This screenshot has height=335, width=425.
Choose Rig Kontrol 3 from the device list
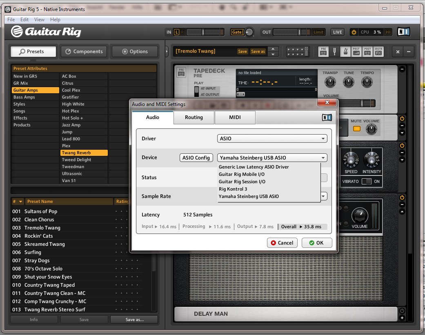coord(233,189)
